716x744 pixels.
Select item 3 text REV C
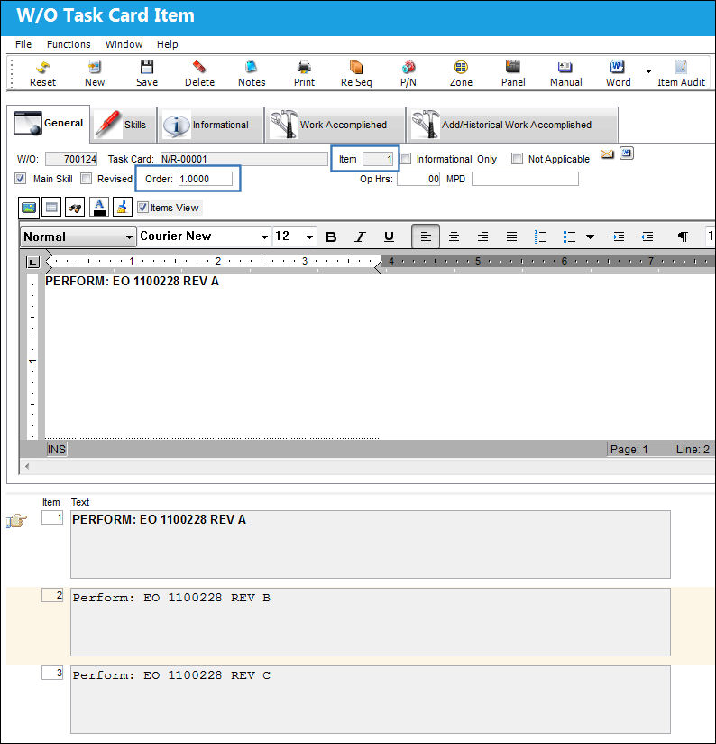(x=371, y=700)
